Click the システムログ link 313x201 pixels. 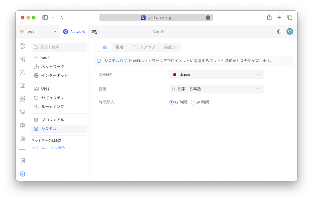(115, 61)
